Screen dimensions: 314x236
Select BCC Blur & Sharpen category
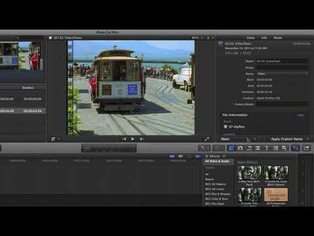point(218,194)
